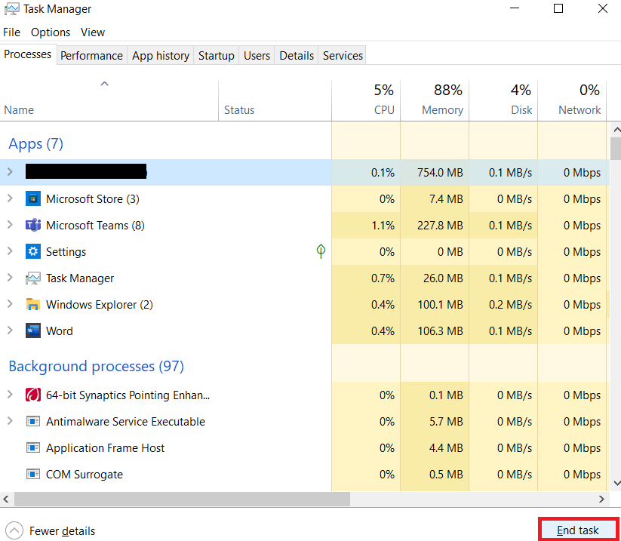621x541 pixels.
Task: Click the Synaptics Pointing Enhancer icon
Action: (x=33, y=395)
